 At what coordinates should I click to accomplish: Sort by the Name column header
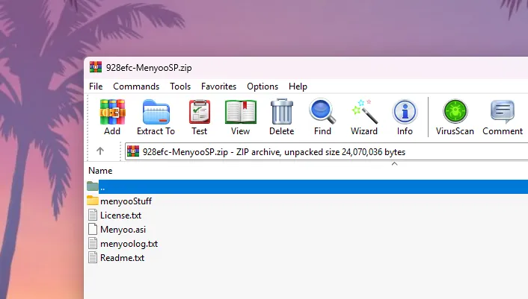pyautogui.click(x=100, y=171)
